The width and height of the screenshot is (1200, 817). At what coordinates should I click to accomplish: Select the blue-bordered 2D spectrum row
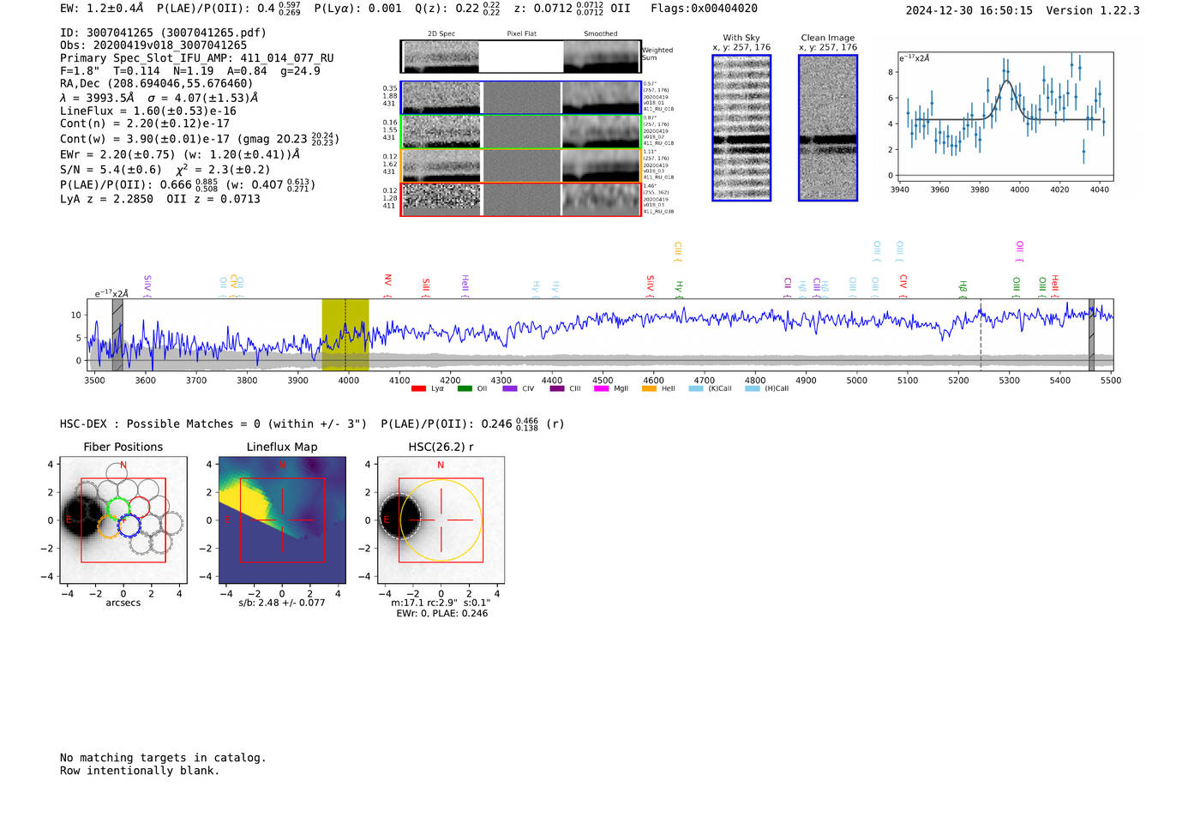click(x=520, y=98)
